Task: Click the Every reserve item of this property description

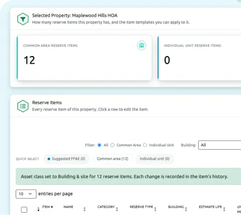Action: coord(90,109)
